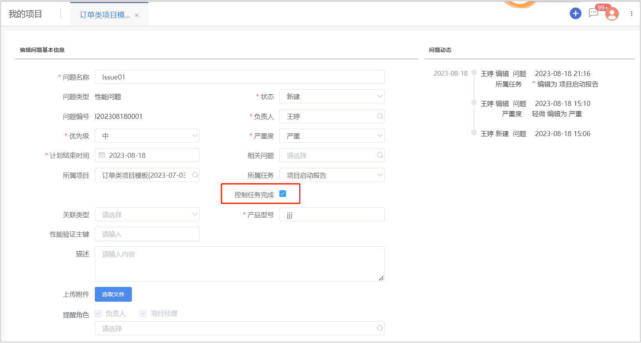
Task: Open the 关联类型 dropdown
Action: tap(147, 214)
